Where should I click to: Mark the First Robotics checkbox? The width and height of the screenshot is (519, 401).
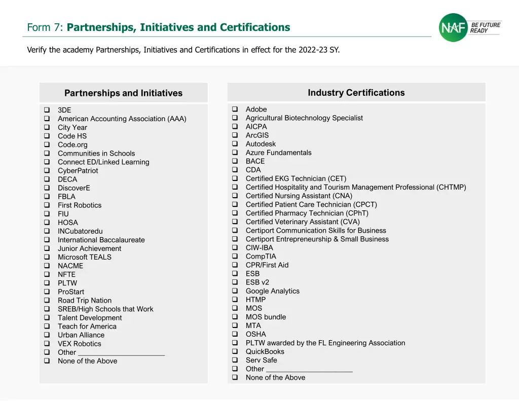click(x=47, y=205)
